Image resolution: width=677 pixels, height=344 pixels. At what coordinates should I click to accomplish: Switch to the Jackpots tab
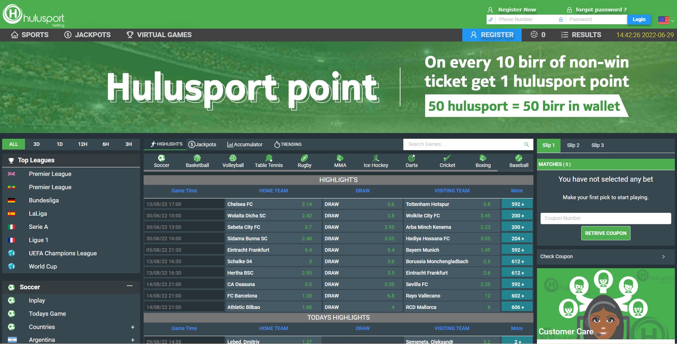pos(202,144)
